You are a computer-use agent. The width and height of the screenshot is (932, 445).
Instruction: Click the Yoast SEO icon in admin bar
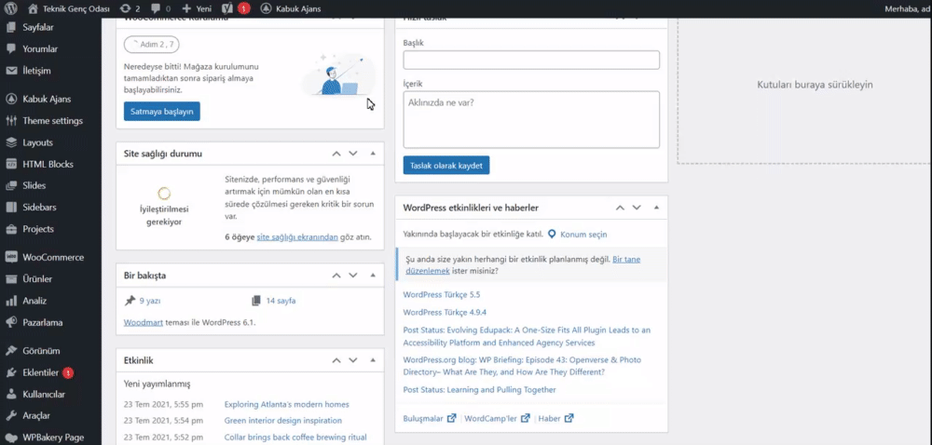tap(227, 9)
